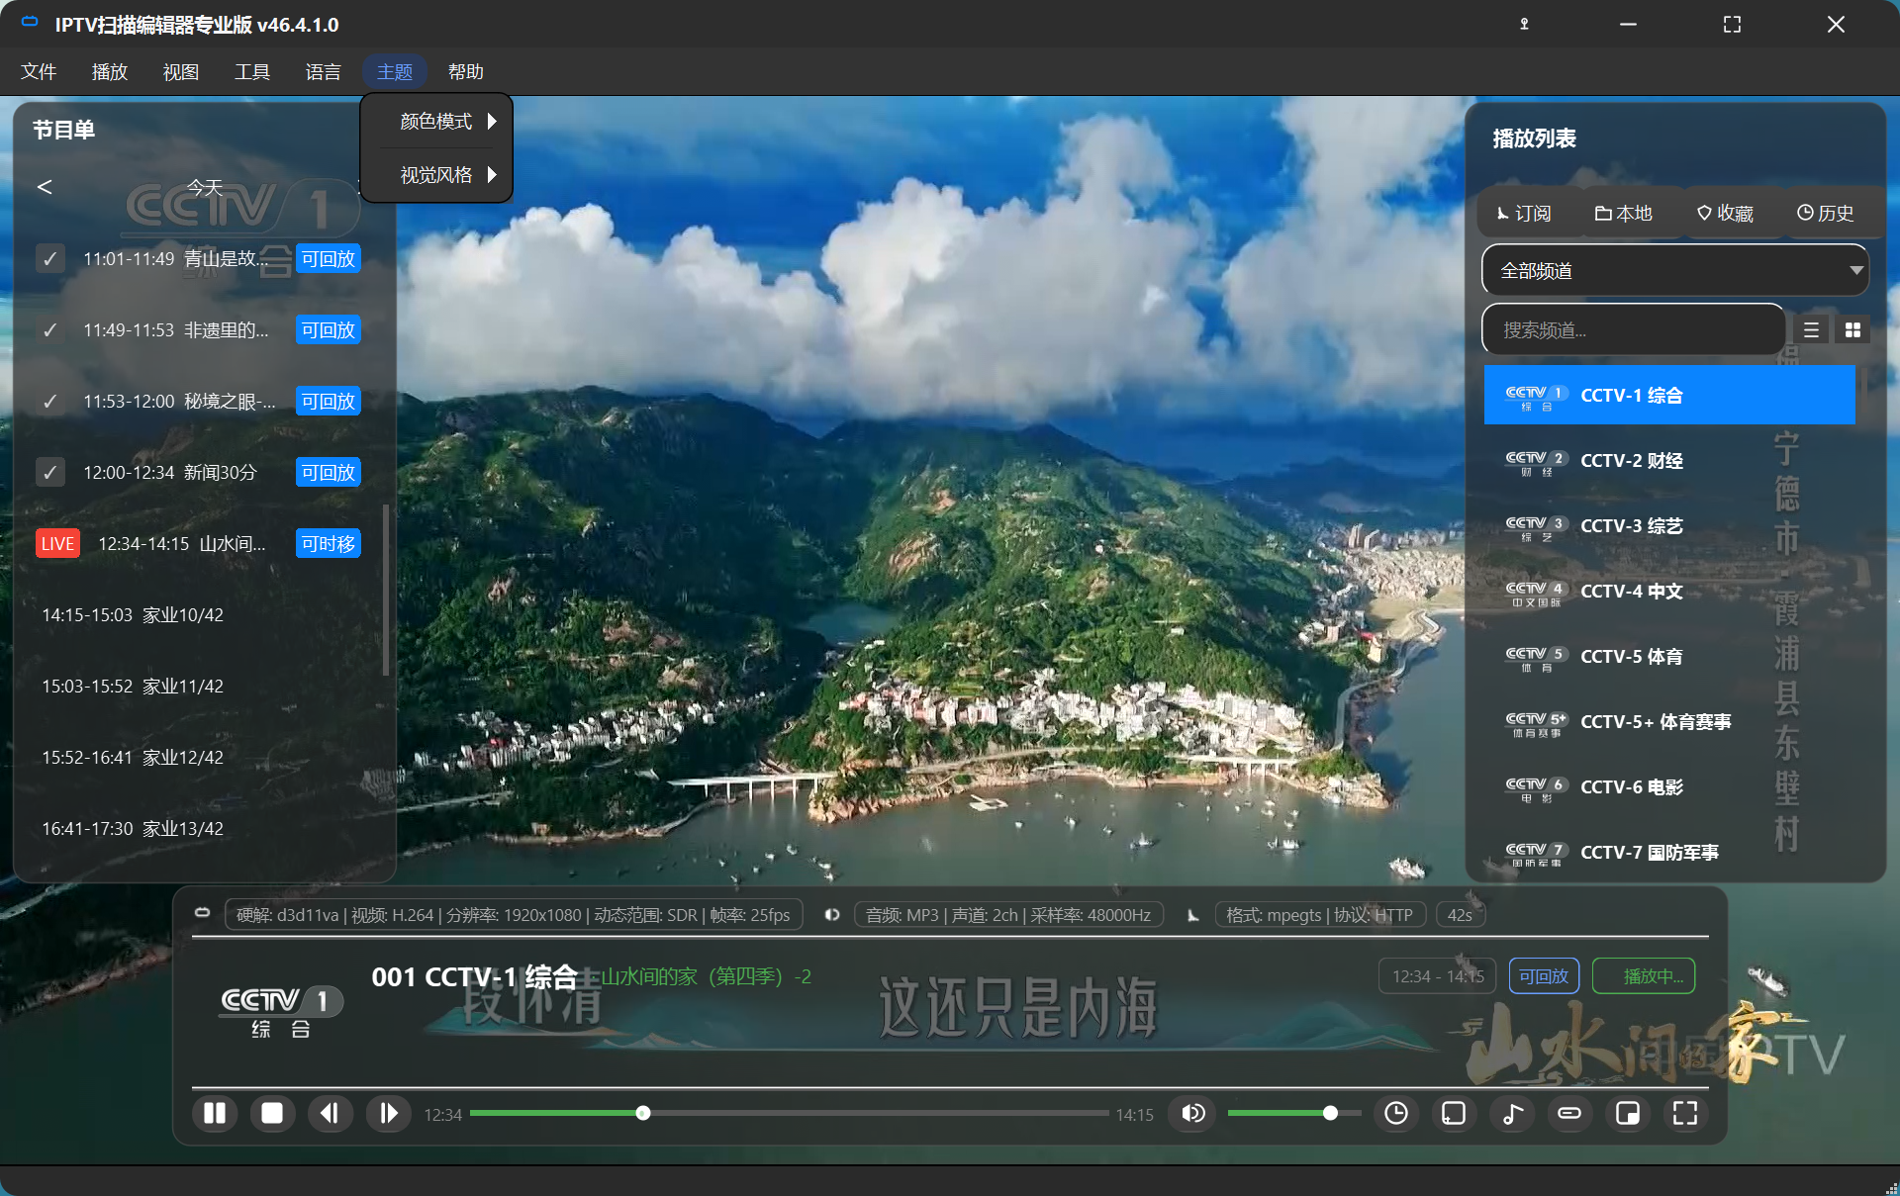
Task: Toggle checkbox for 11:53-12:00 program
Action: [50, 402]
